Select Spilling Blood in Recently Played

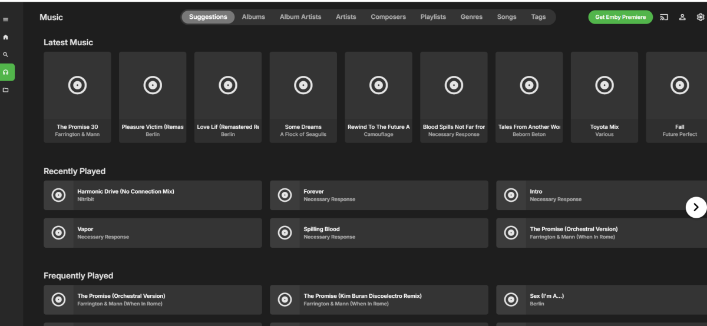coord(322,229)
